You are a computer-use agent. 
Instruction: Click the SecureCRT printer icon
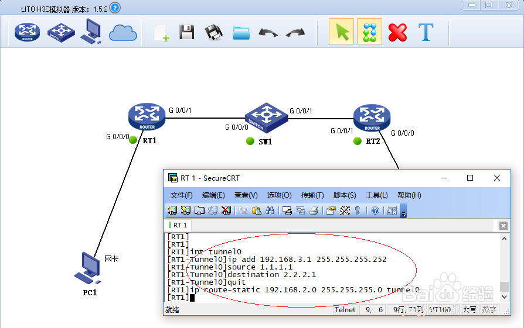pos(314,210)
